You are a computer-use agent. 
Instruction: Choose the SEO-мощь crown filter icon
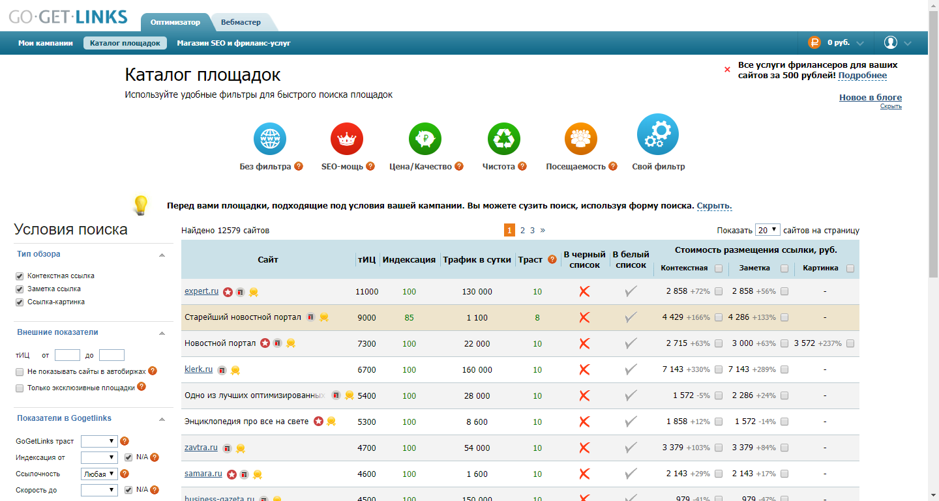[347, 138]
